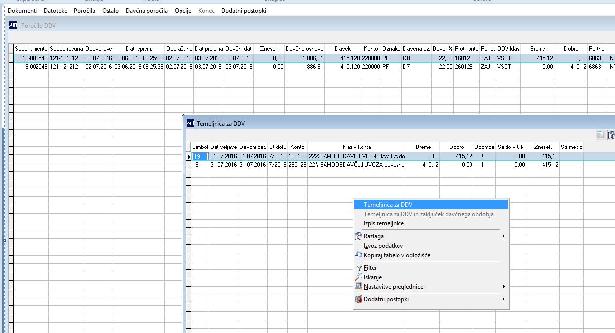The height and width of the screenshot is (333, 615).
Task: Click Protikonto cell 160126 in Poročilo DDV
Action: click(467, 58)
